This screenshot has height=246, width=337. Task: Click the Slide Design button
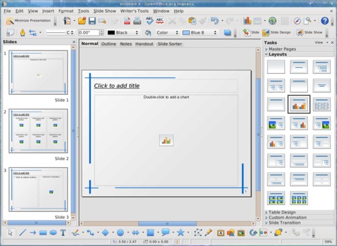click(x=276, y=32)
